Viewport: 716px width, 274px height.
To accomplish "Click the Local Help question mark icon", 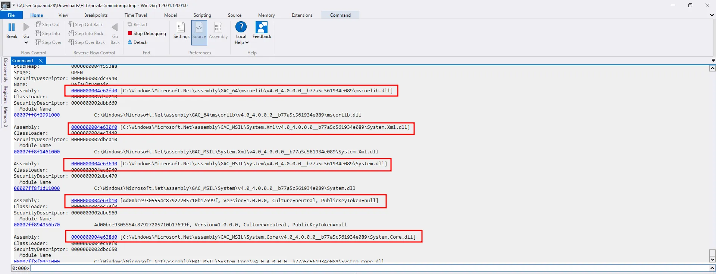I will [x=241, y=27].
